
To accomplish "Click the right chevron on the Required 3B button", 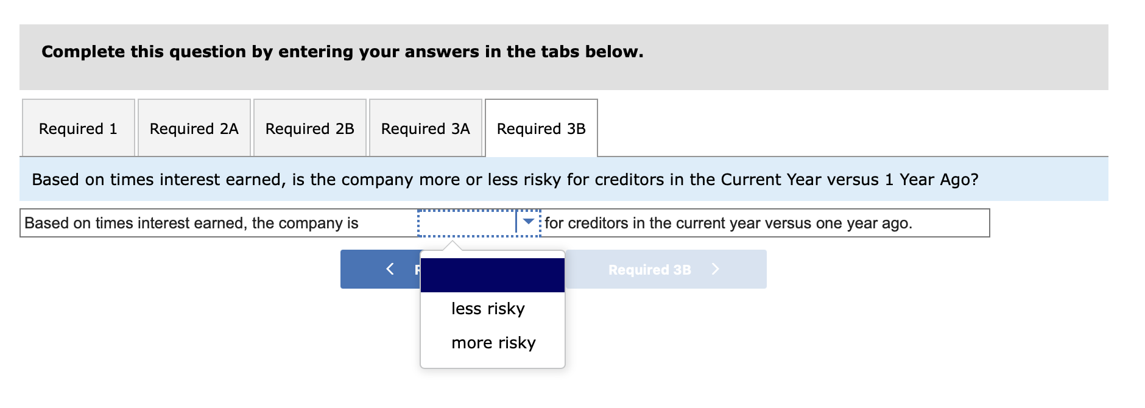I will (716, 269).
